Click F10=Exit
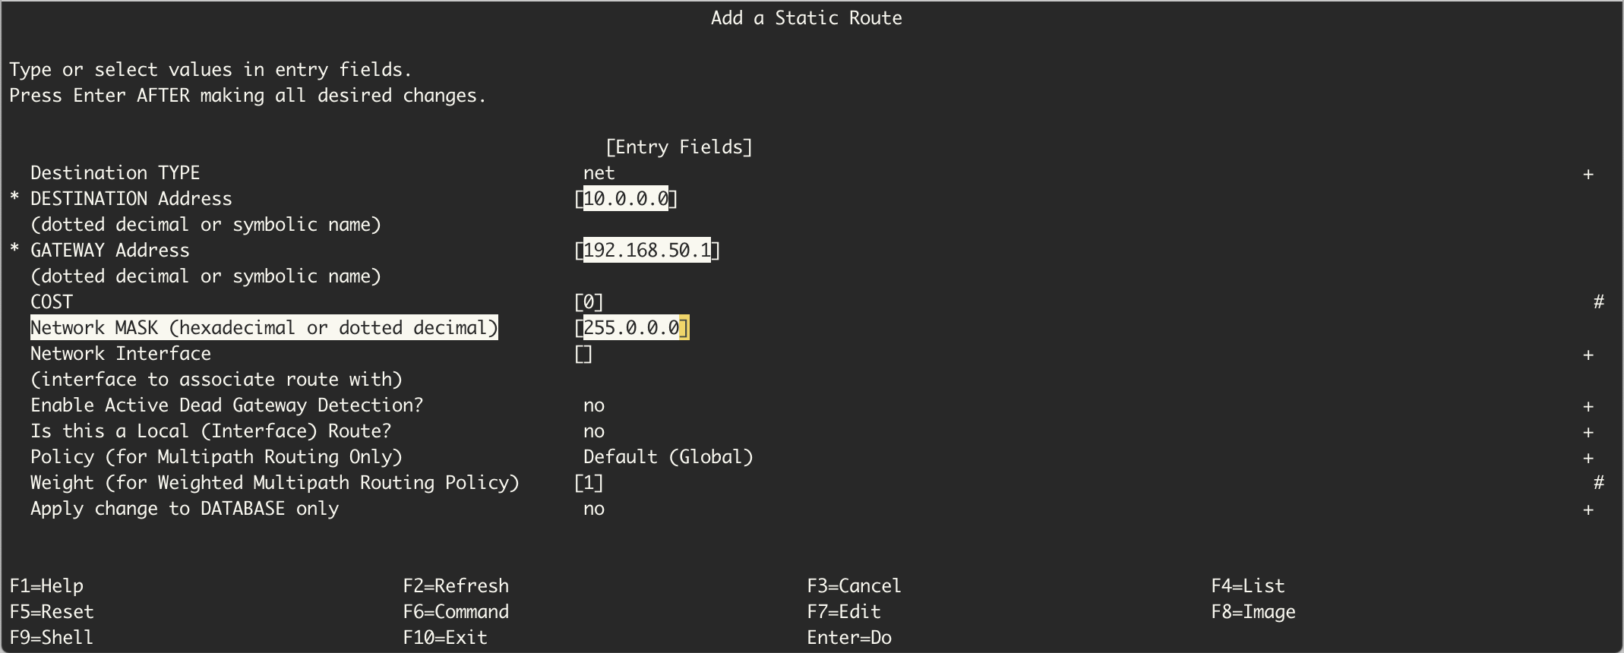The width and height of the screenshot is (1624, 653). coord(445,638)
